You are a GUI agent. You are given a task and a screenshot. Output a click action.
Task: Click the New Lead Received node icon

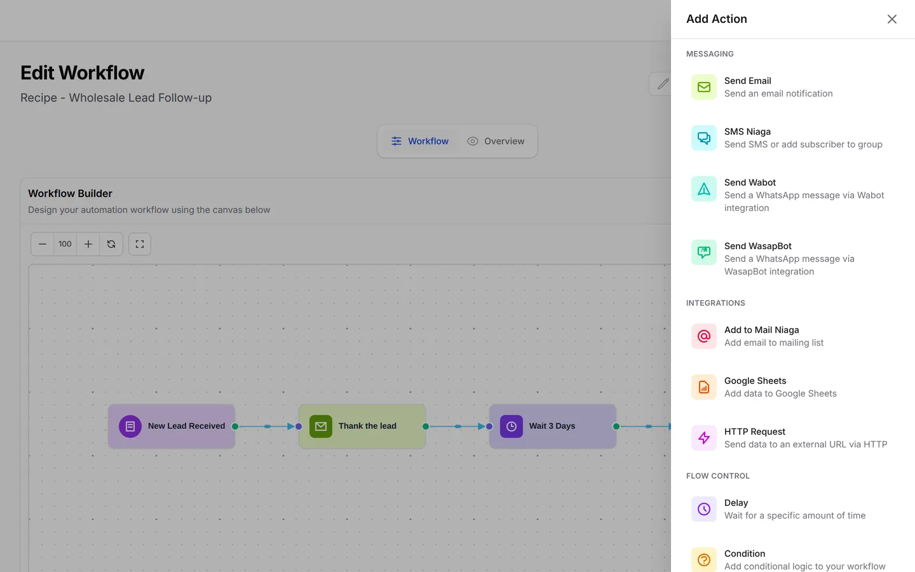pos(130,426)
